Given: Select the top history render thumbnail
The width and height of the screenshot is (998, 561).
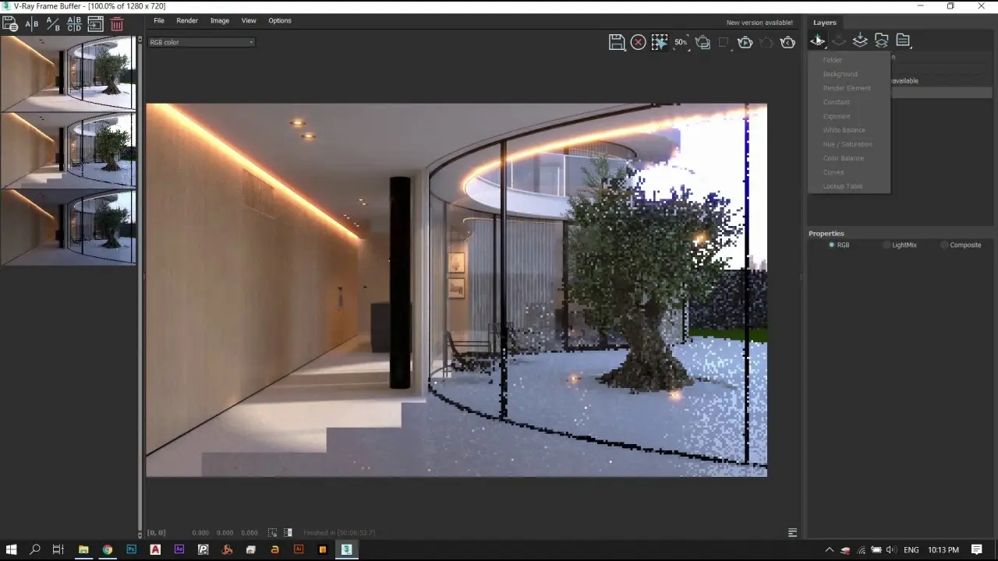Looking at the screenshot, I should tap(69, 72).
